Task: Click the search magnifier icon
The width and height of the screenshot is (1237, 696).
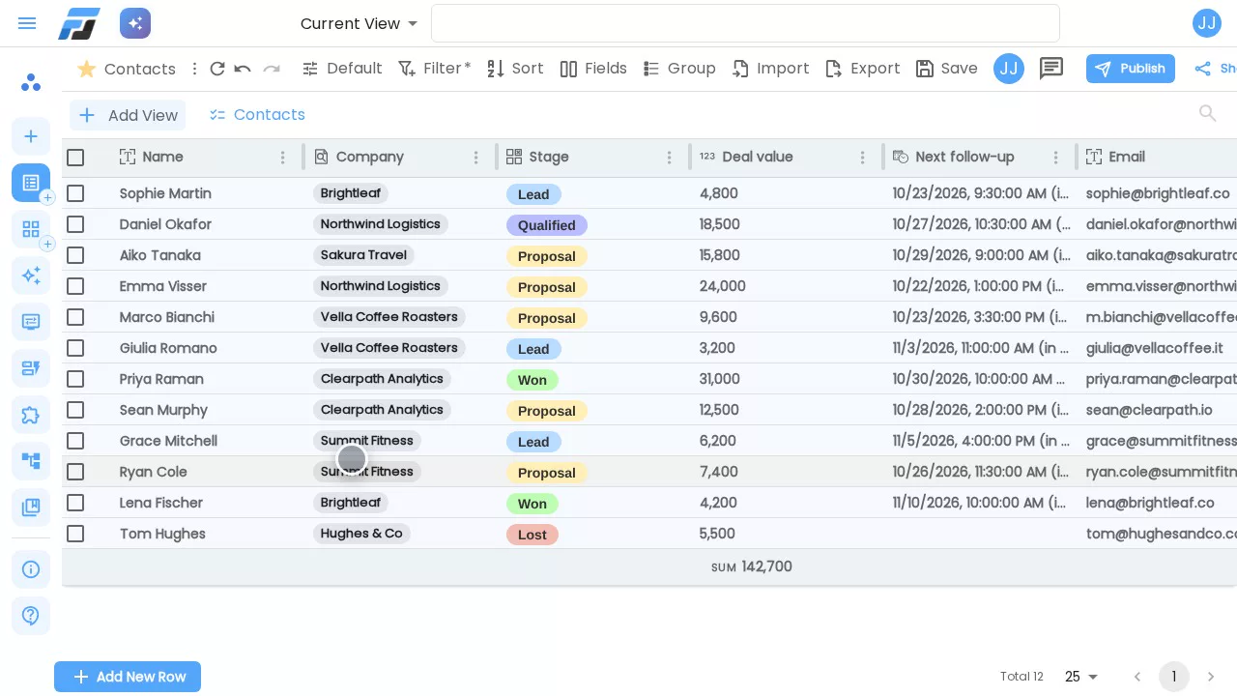Action: tap(1208, 114)
